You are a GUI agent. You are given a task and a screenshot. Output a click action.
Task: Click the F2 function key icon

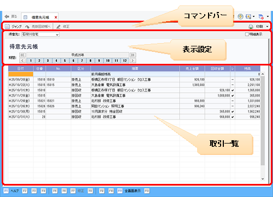point(25,191)
